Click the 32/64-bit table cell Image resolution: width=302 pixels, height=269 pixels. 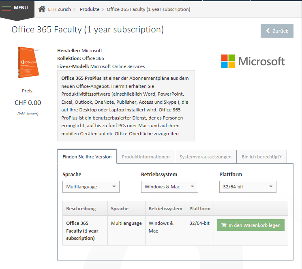pos(200,231)
